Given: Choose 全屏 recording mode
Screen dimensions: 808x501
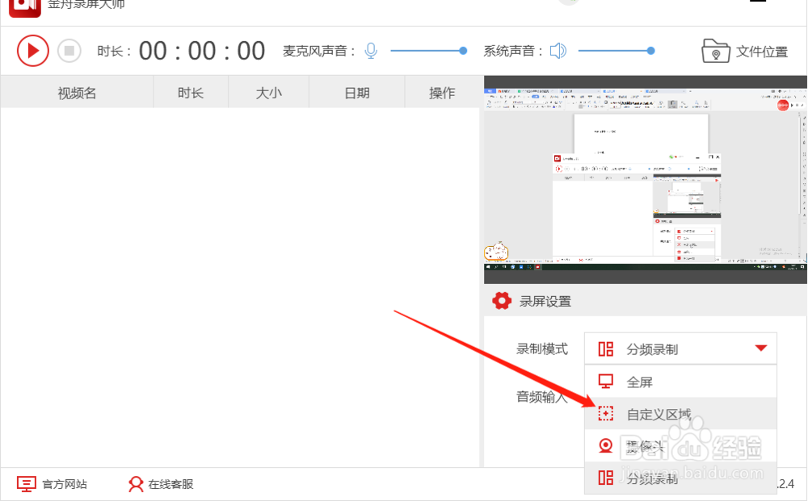Looking at the screenshot, I should coord(680,382).
